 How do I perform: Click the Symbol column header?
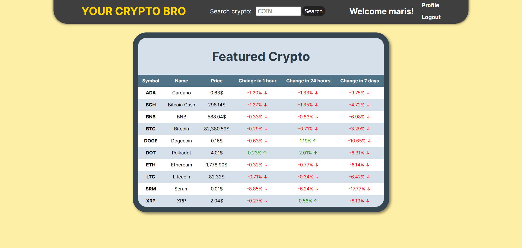point(150,81)
